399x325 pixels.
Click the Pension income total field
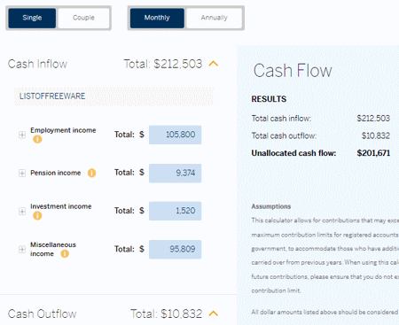(175, 173)
